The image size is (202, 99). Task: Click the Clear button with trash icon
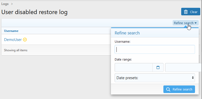click(x=191, y=12)
